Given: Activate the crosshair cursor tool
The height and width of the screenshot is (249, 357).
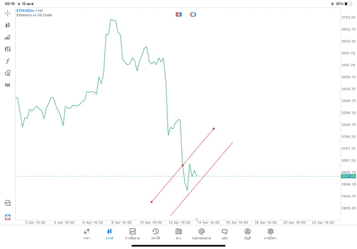Looking at the screenshot, I should click(7, 13).
